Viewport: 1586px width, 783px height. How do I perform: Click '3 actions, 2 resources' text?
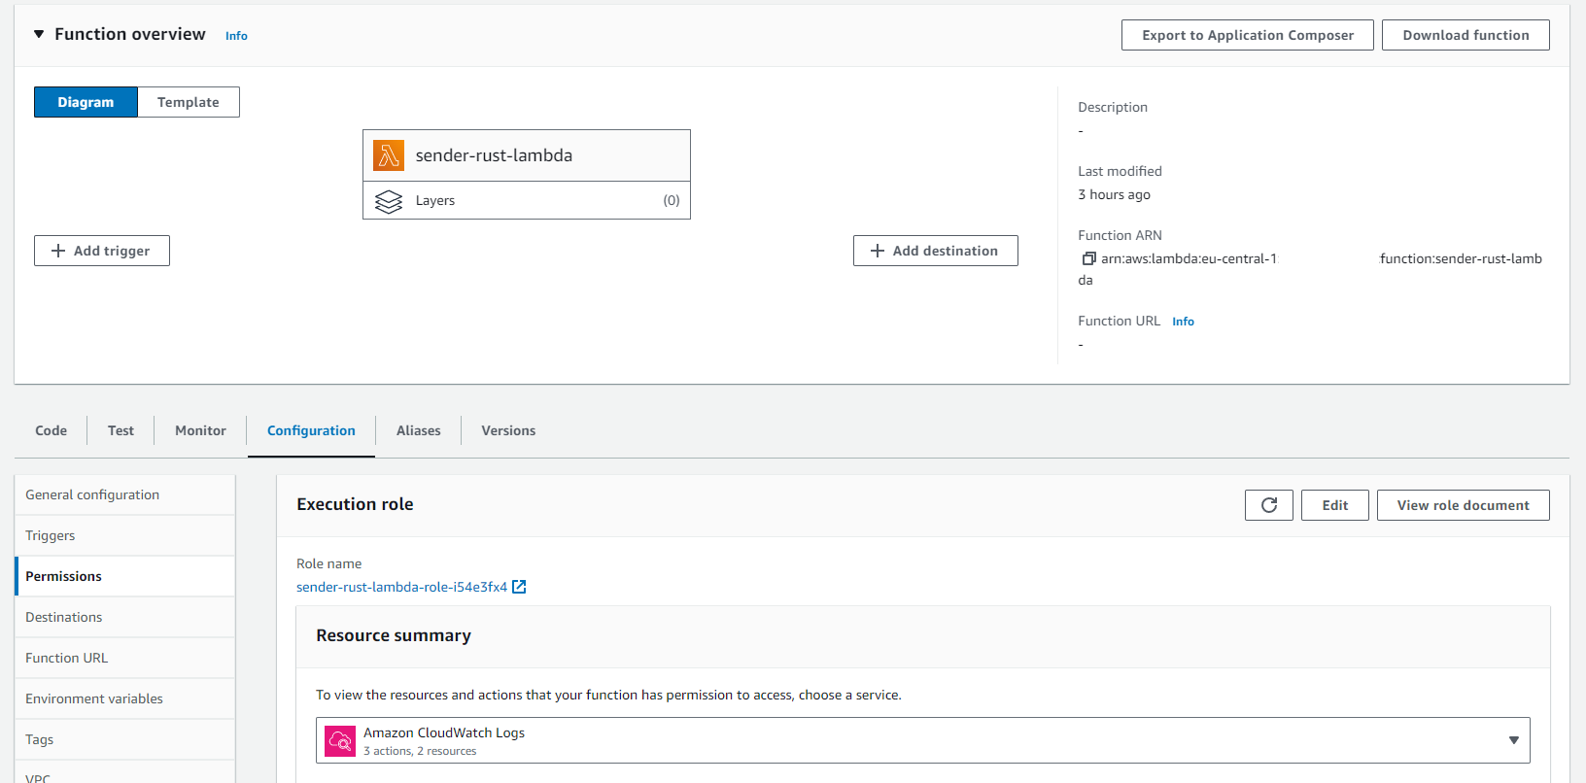(x=420, y=751)
